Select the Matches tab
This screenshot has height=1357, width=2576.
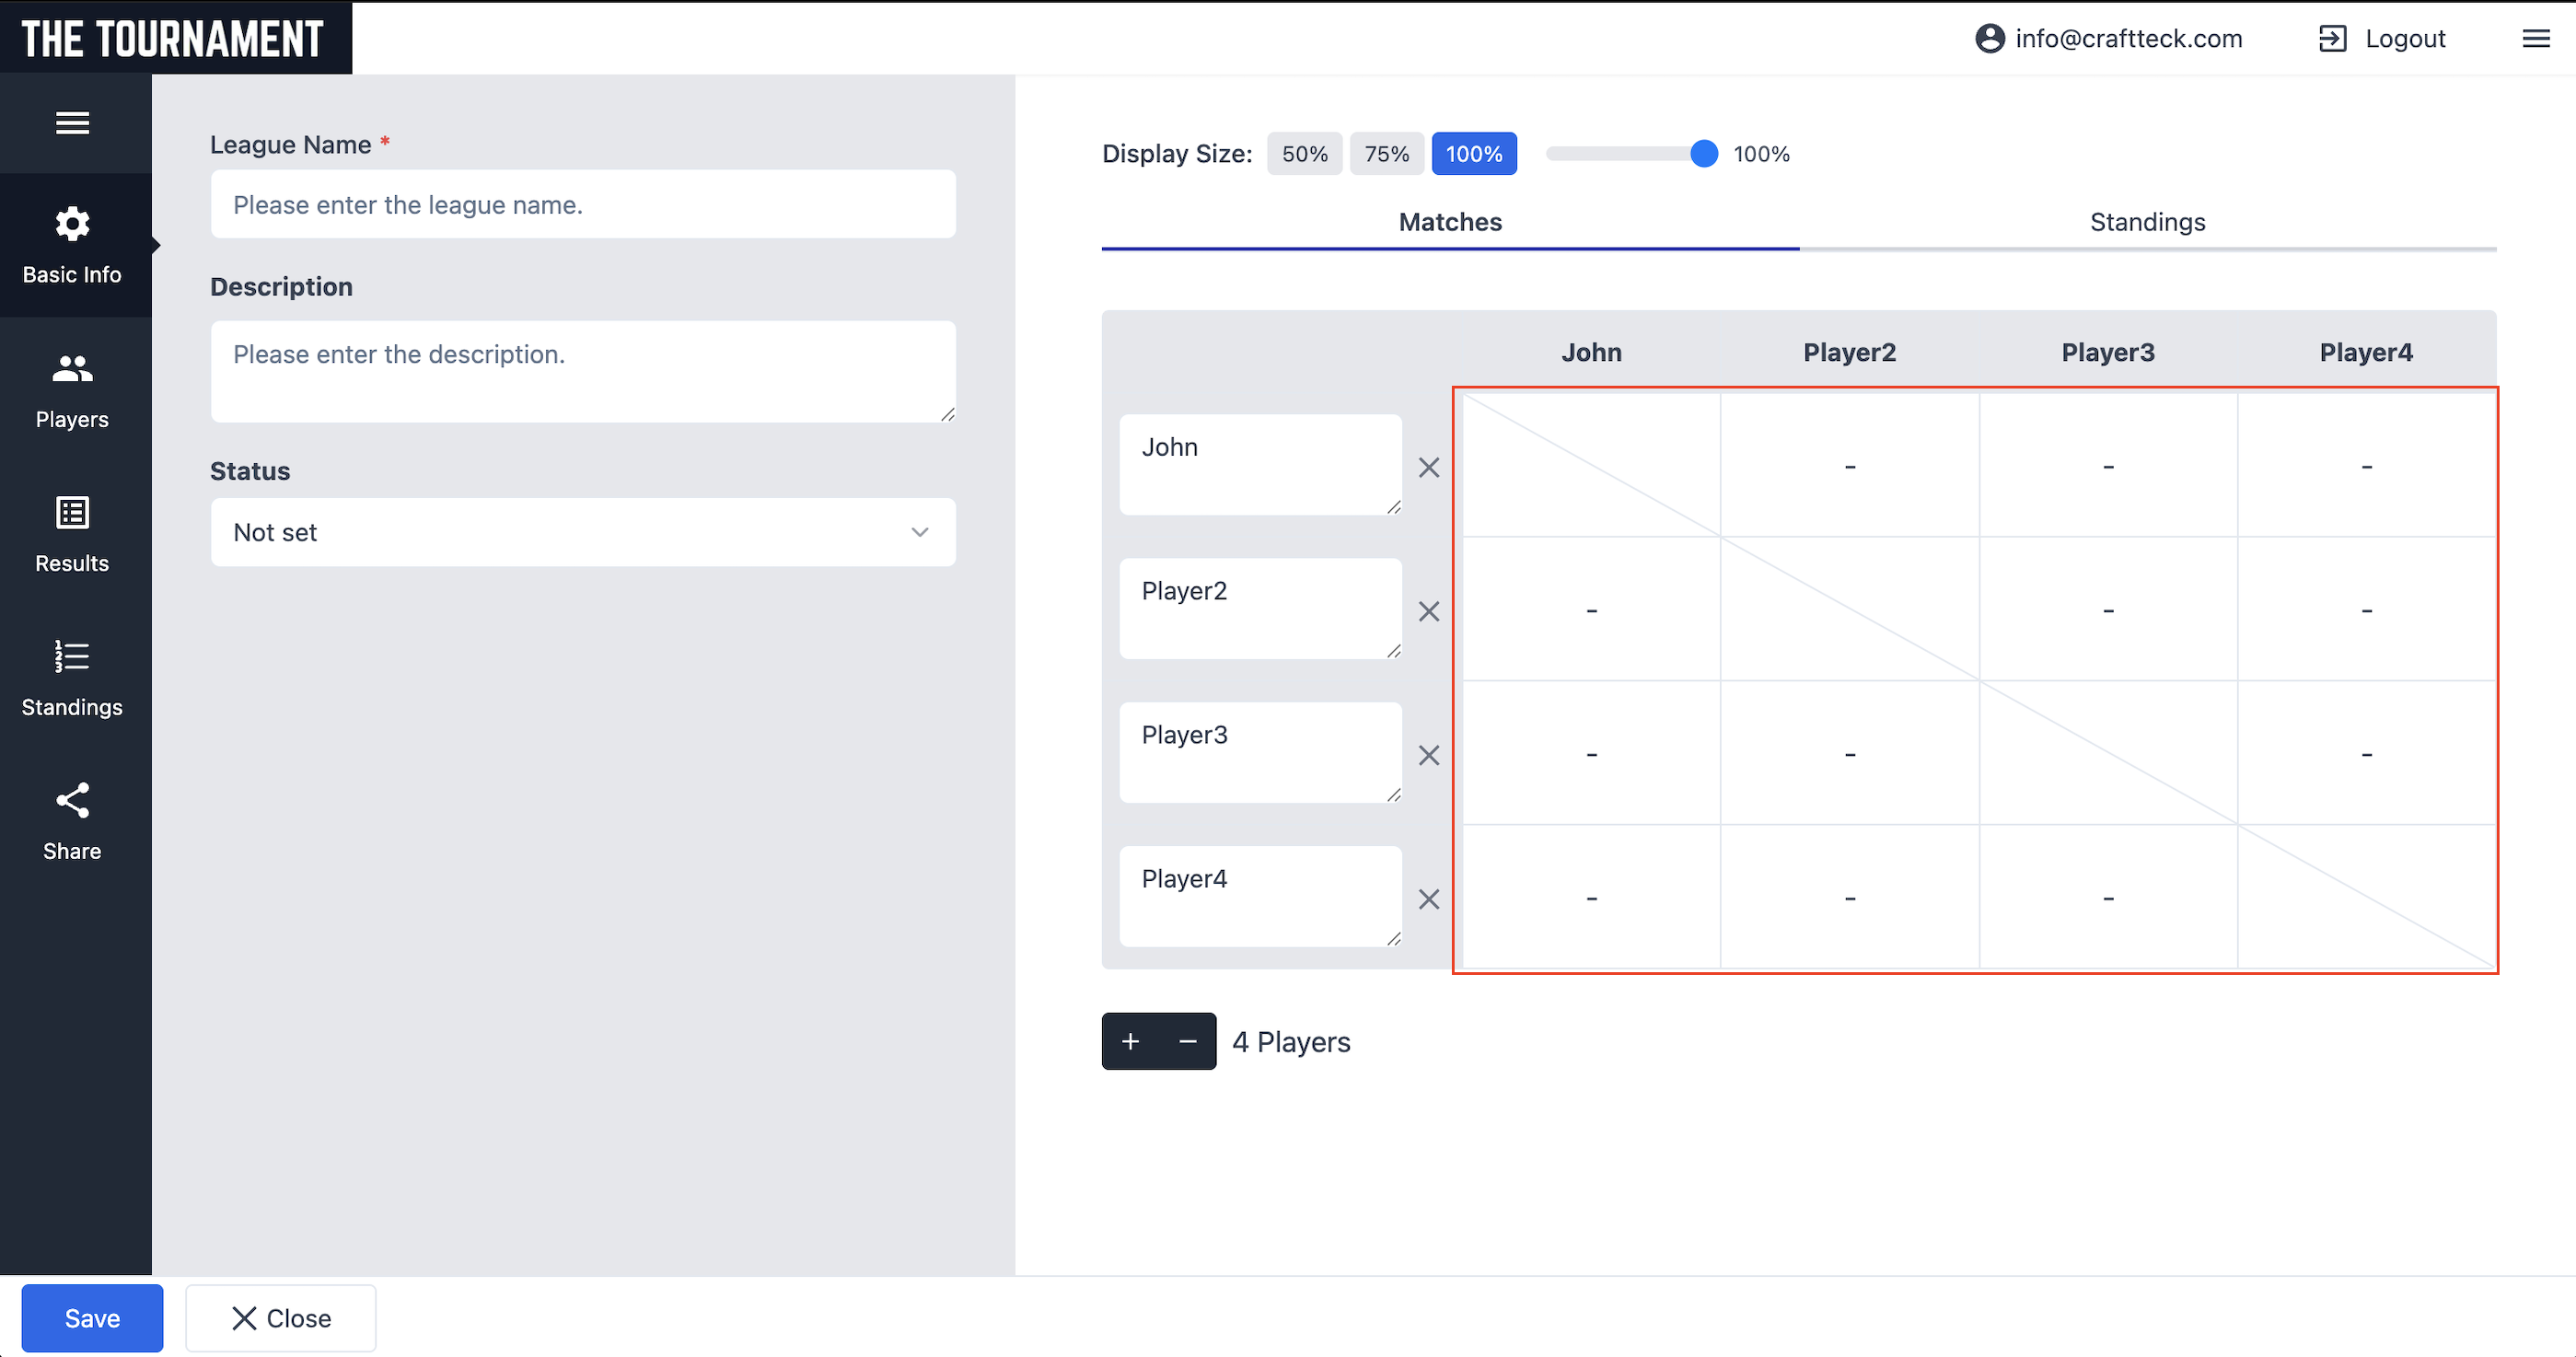1449,222
